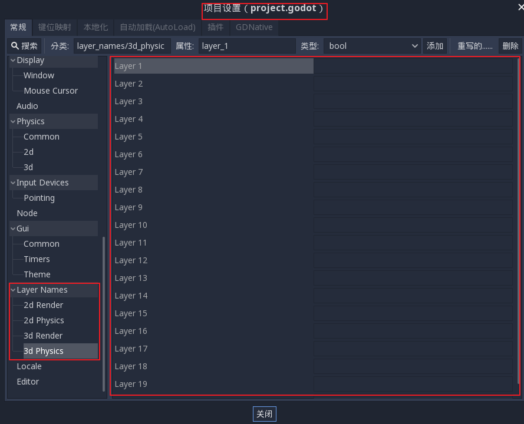Select Pointing under Input Devices
Image resolution: width=524 pixels, height=424 pixels.
pyautogui.click(x=39, y=198)
